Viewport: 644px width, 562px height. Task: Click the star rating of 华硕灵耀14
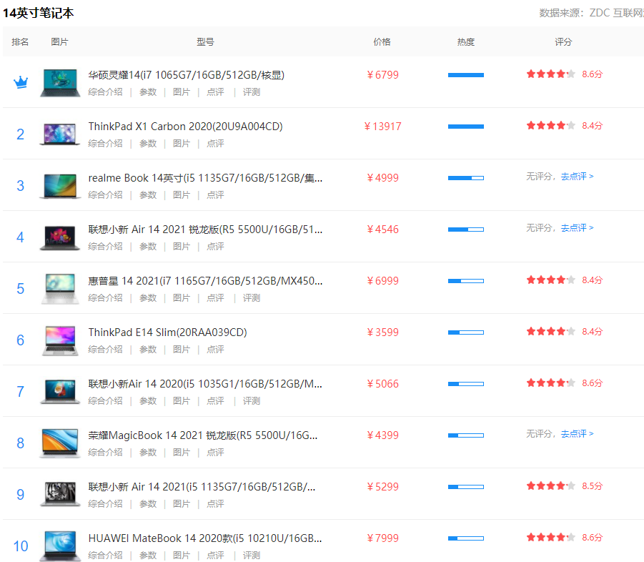click(550, 74)
